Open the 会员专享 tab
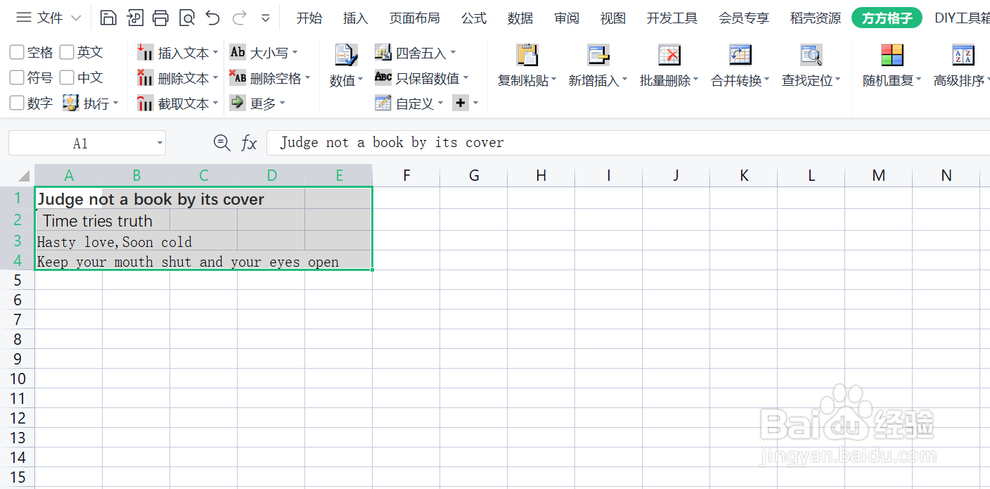Screen dimensions: 990x489 point(744,18)
